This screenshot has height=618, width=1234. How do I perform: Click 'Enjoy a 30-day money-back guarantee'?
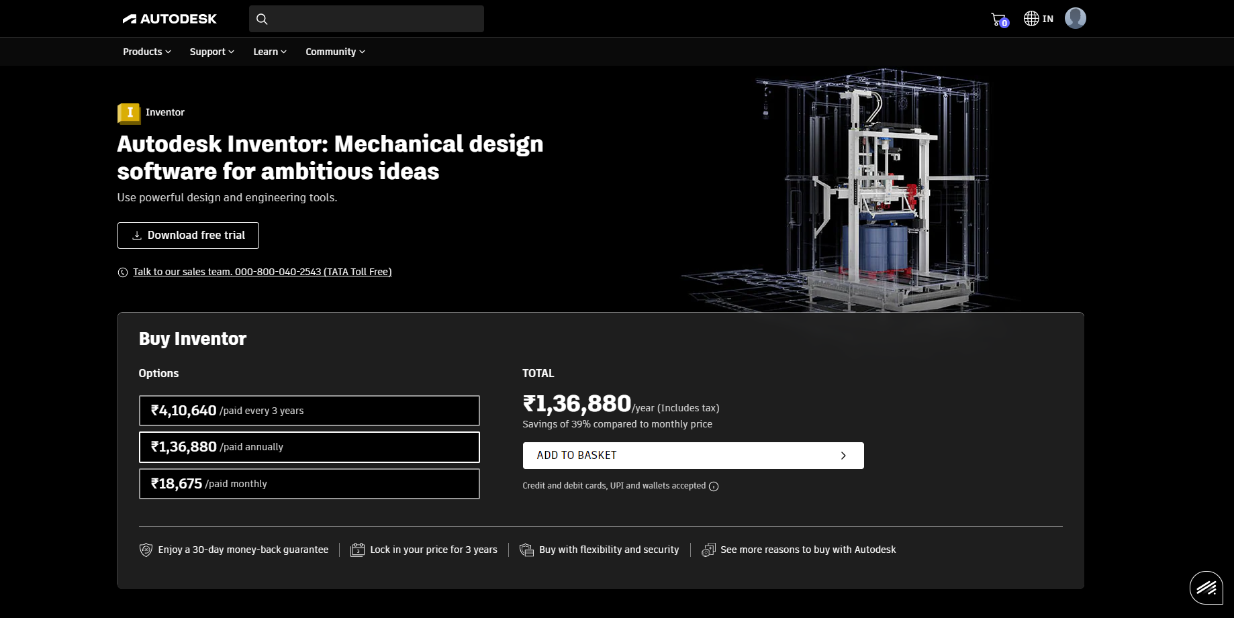(243, 550)
